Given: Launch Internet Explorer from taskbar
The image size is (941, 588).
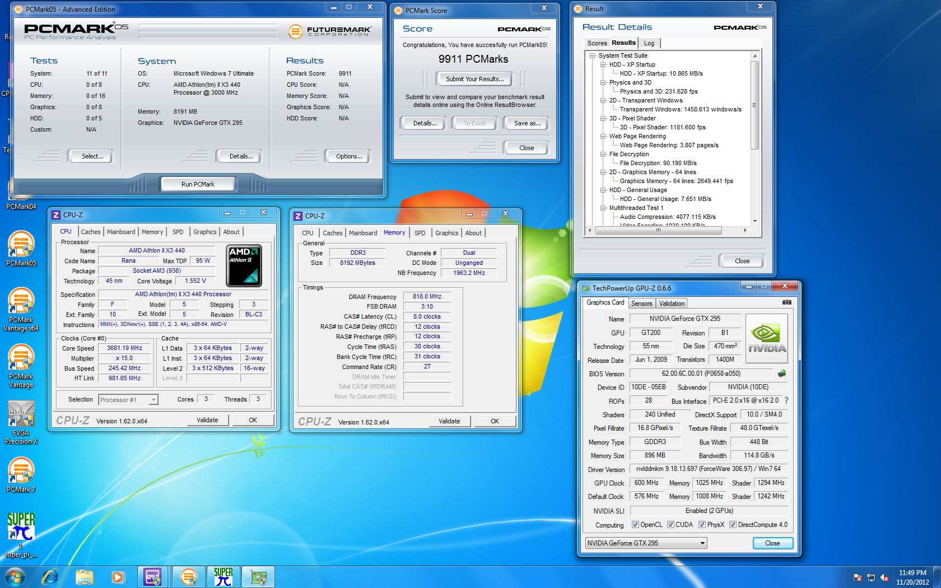Looking at the screenshot, I should pos(50,576).
